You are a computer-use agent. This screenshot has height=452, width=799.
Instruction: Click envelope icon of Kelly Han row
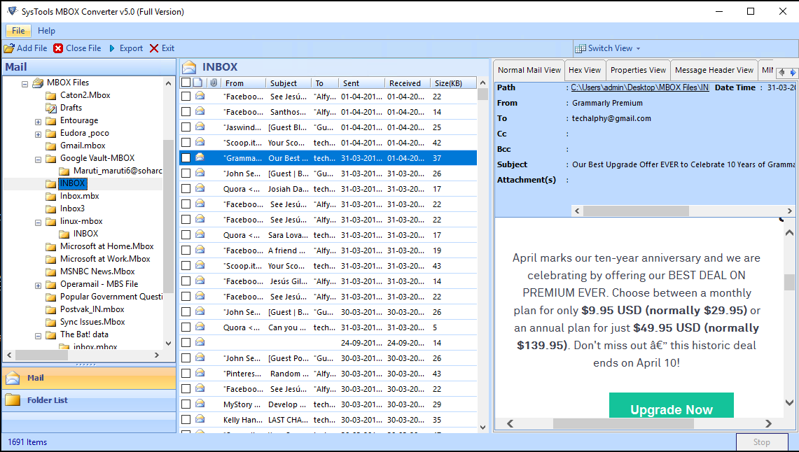click(200, 419)
